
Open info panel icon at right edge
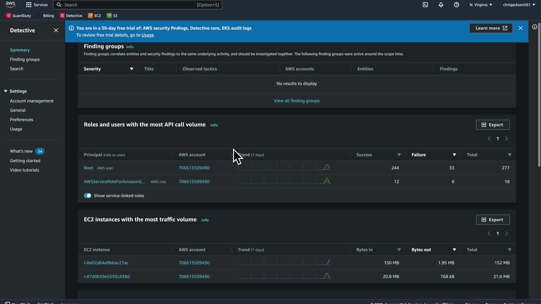(535, 27)
